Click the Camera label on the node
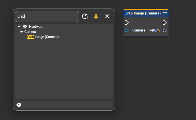The width and height of the screenshot is (196, 120). click(139, 30)
